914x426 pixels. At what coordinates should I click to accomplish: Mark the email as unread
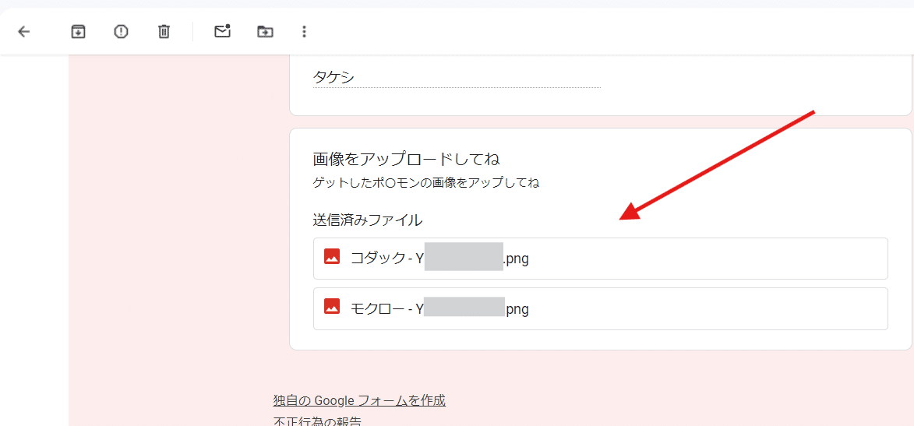point(222,31)
